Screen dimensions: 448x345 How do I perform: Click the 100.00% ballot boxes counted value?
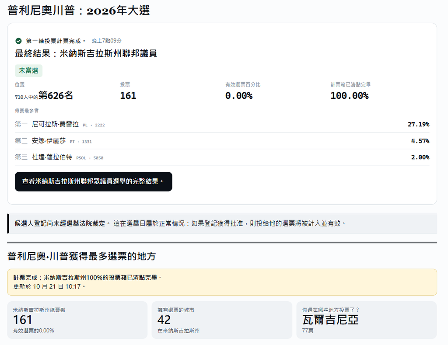[x=350, y=96]
